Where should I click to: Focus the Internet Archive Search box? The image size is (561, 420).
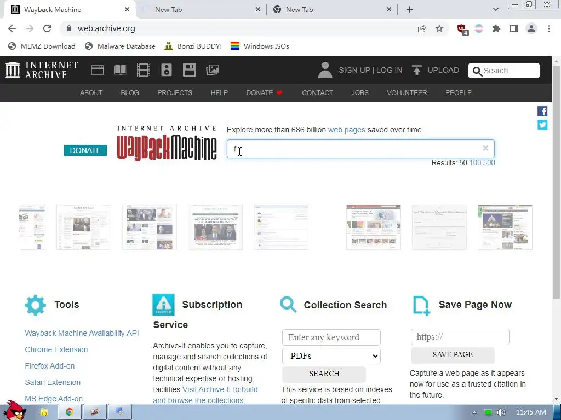pos(504,71)
